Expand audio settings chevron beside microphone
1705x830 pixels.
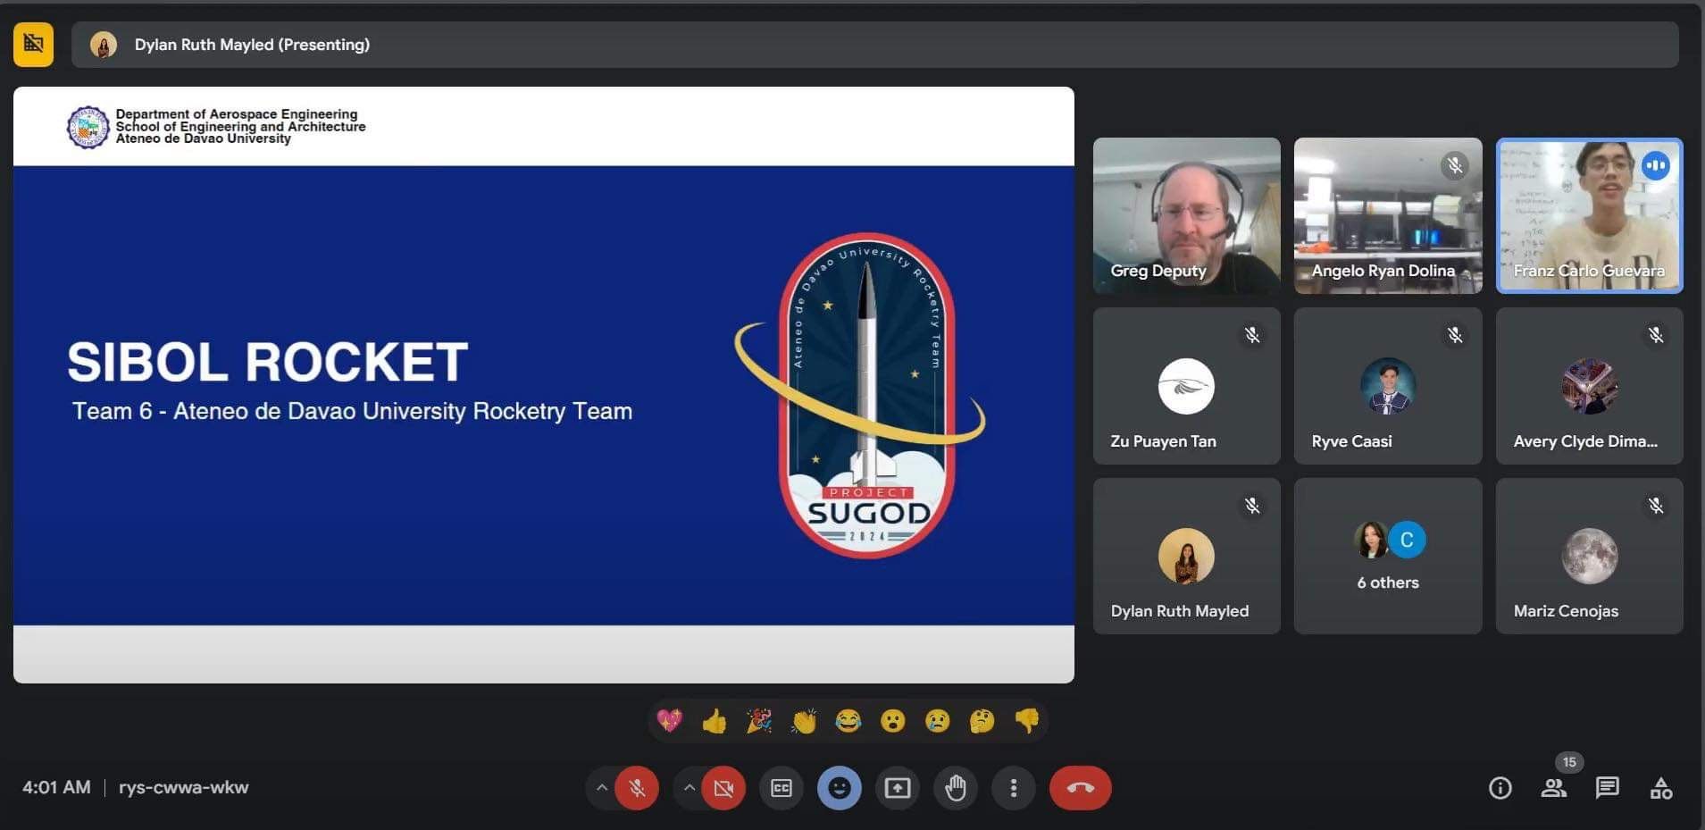coord(602,788)
